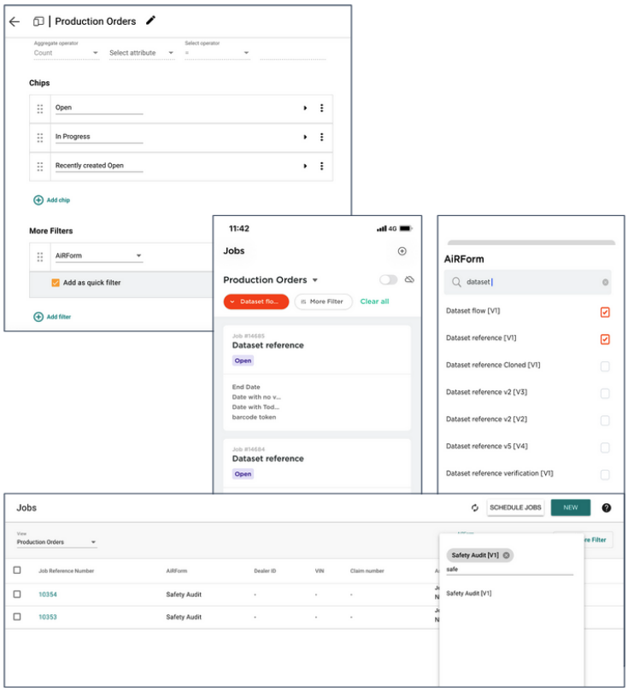
Task: Open job 10354 link
Action: tap(48, 595)
